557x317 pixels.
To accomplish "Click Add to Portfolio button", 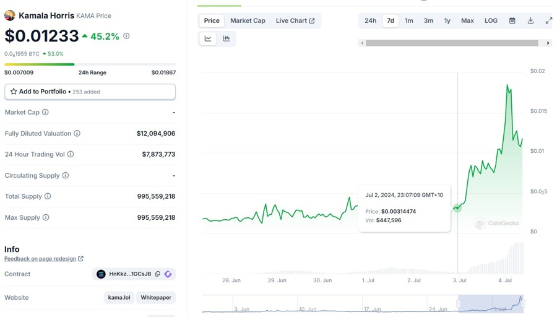I will [90, 92].
